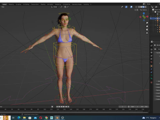Open the proportional editing falloff dropdown
This screenshot has width=160, height=120.
tap(68, 7)
